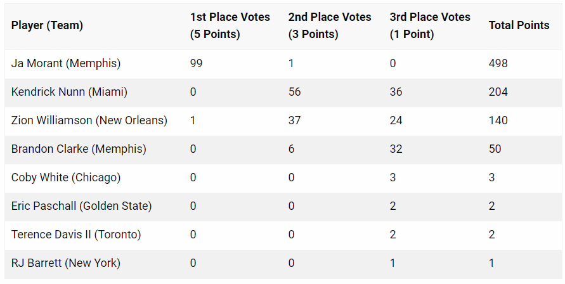
Task: Click Zion Williamson's 37 second place votes
Action: coord(294,120)
